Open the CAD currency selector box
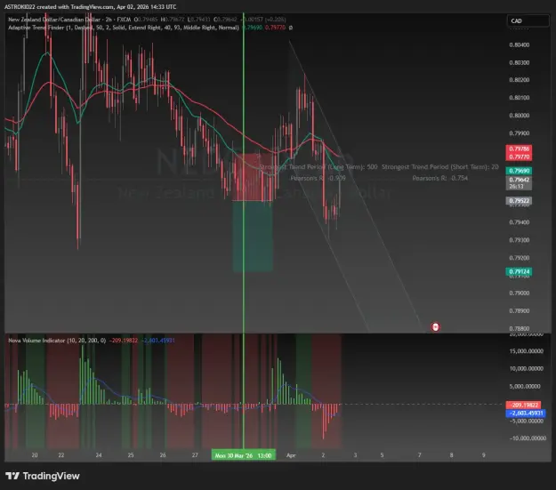 [528, 21]
